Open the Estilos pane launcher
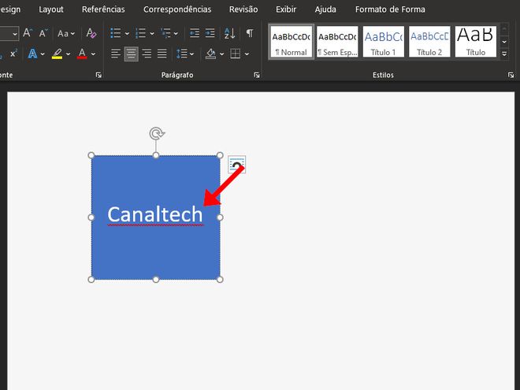The width and height of the screenshot is (520, 390). 511,75
